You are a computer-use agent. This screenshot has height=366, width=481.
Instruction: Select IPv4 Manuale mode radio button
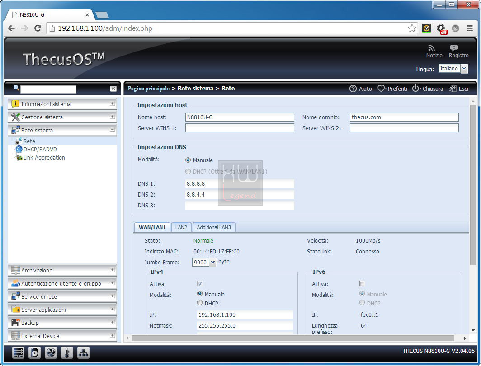(200, 293)
